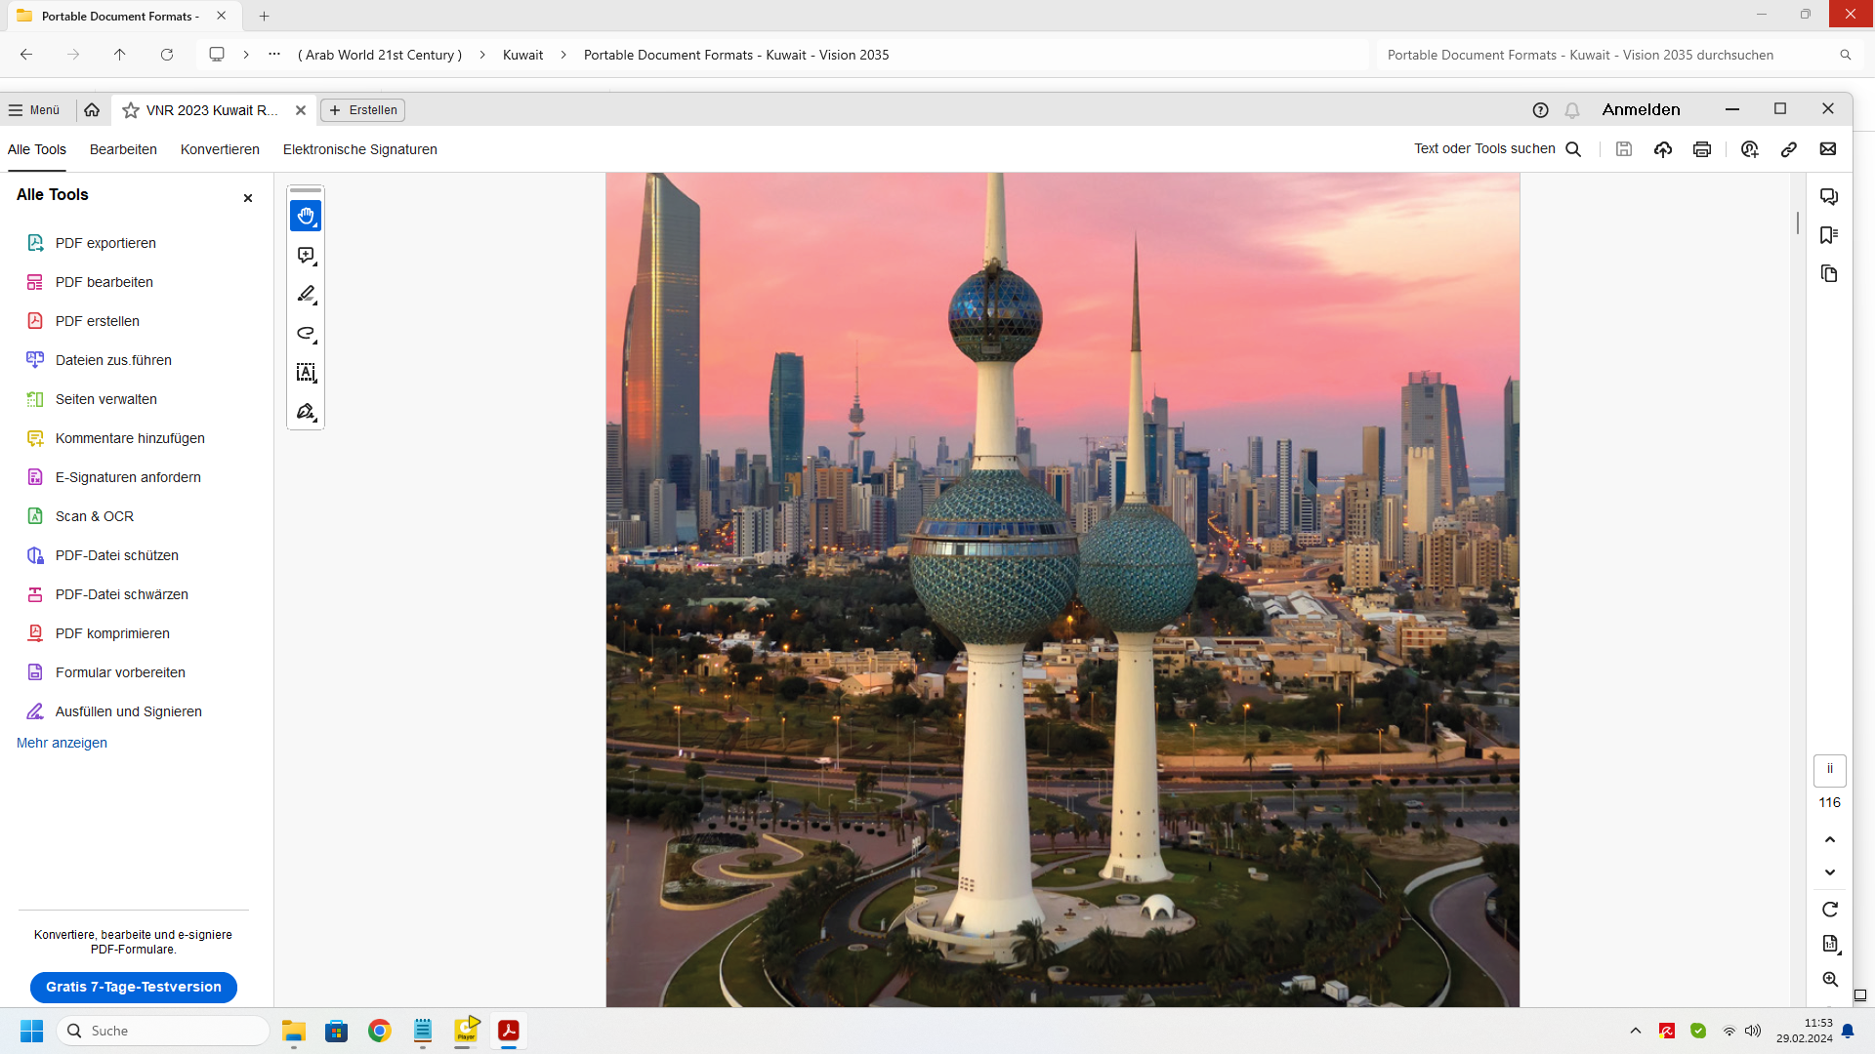This screenshot has width=1875, height=1054.
Task: Expand chevron after Kuwait breadcrumb
Action: [x=563, y=55]
